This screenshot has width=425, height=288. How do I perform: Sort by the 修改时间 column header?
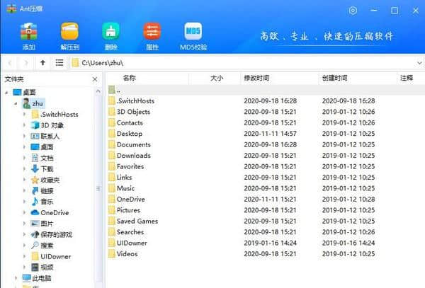coord(256,79)
